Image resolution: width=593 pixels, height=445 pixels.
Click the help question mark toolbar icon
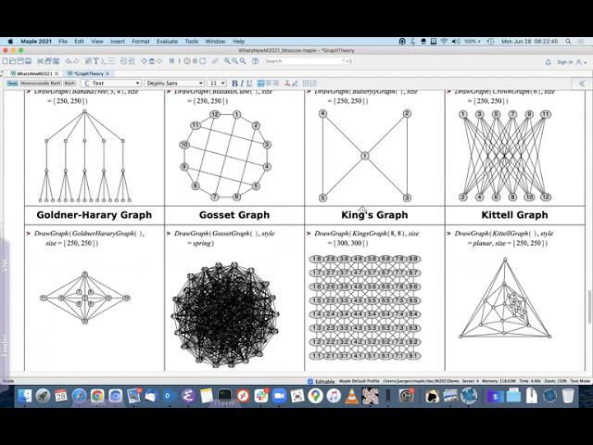256,61
